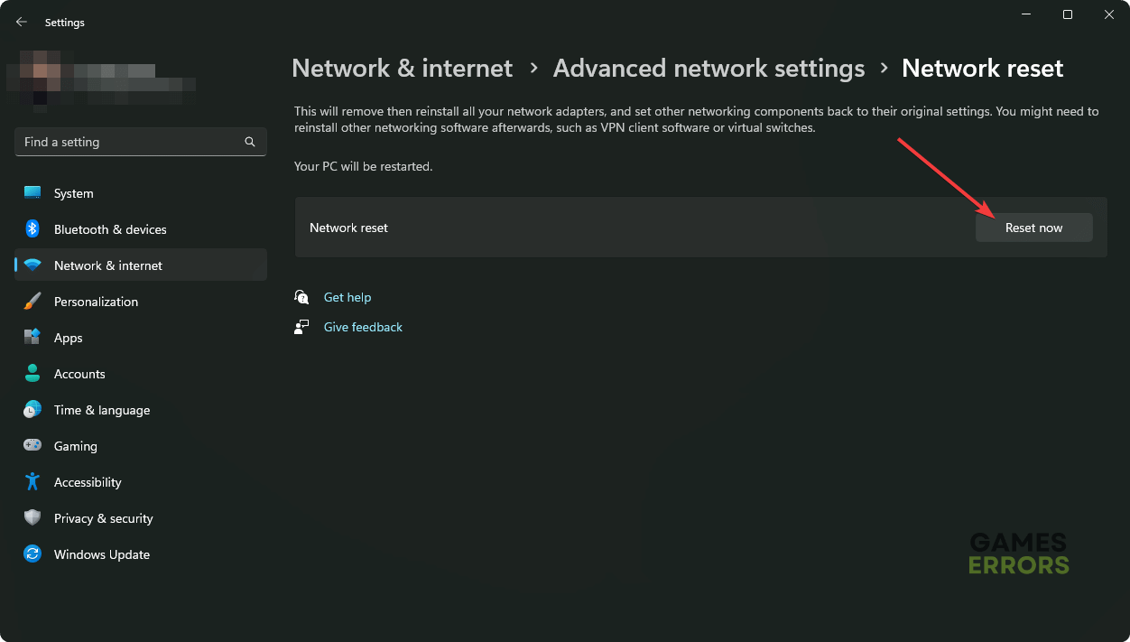Select the Gaming controller icon
The width and height of the screenshot is (1130, 642).
coord(32,446)
